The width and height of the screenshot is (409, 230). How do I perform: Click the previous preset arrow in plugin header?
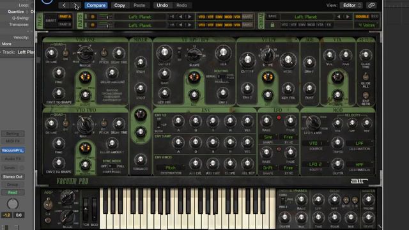(64, 5)
